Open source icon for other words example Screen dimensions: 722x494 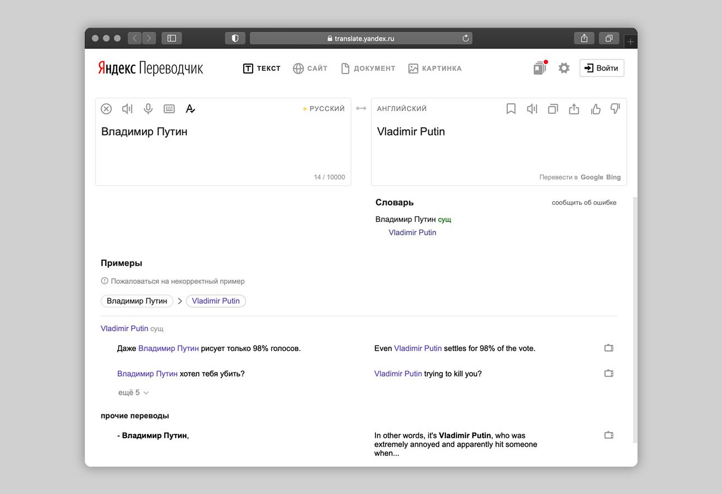(609, 435)
